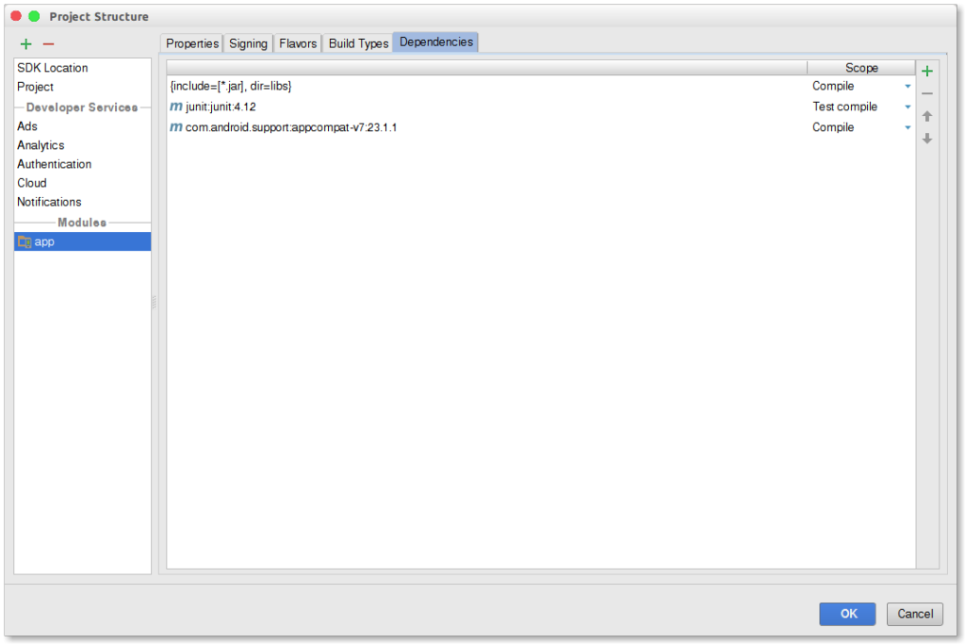Select the Dependencies tab
The width and height of the screenshot is (965, 644).
click(435, 41)
